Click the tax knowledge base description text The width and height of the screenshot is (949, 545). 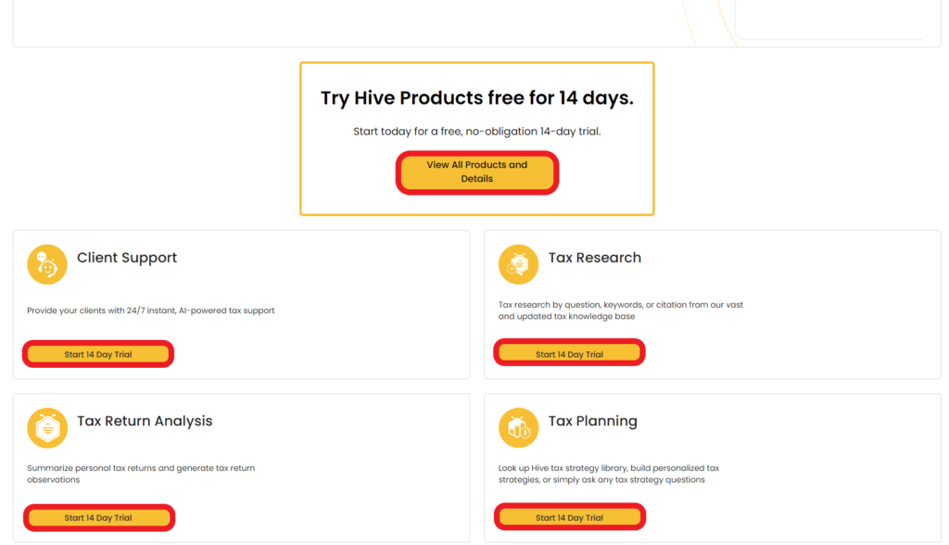[x=620, y=311]
